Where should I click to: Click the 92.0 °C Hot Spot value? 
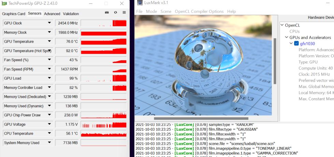point(67,51)
